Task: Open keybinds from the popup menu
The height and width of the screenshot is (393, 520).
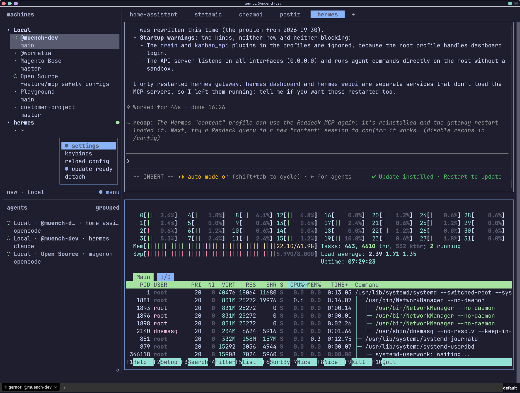Action: click(78, 154)
